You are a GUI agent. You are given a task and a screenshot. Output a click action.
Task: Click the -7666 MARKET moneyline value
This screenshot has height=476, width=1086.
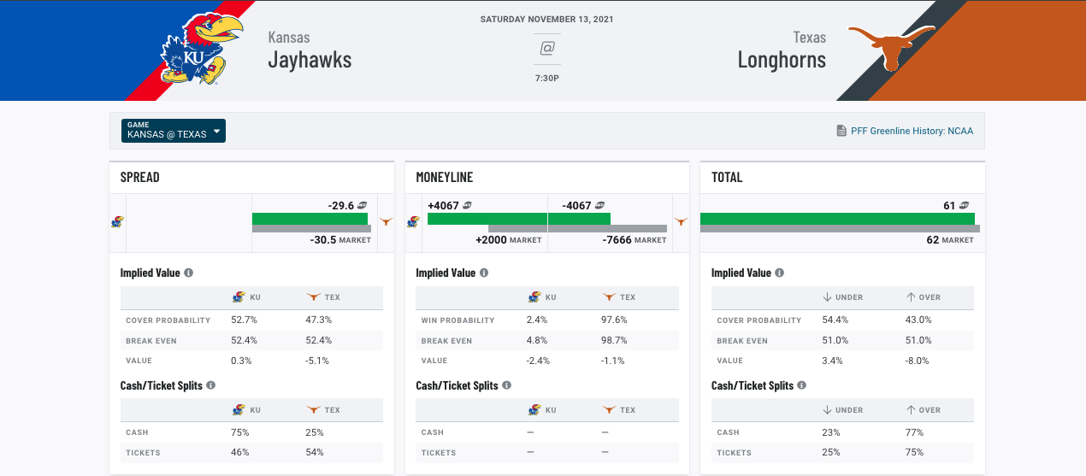pos(634,240)
